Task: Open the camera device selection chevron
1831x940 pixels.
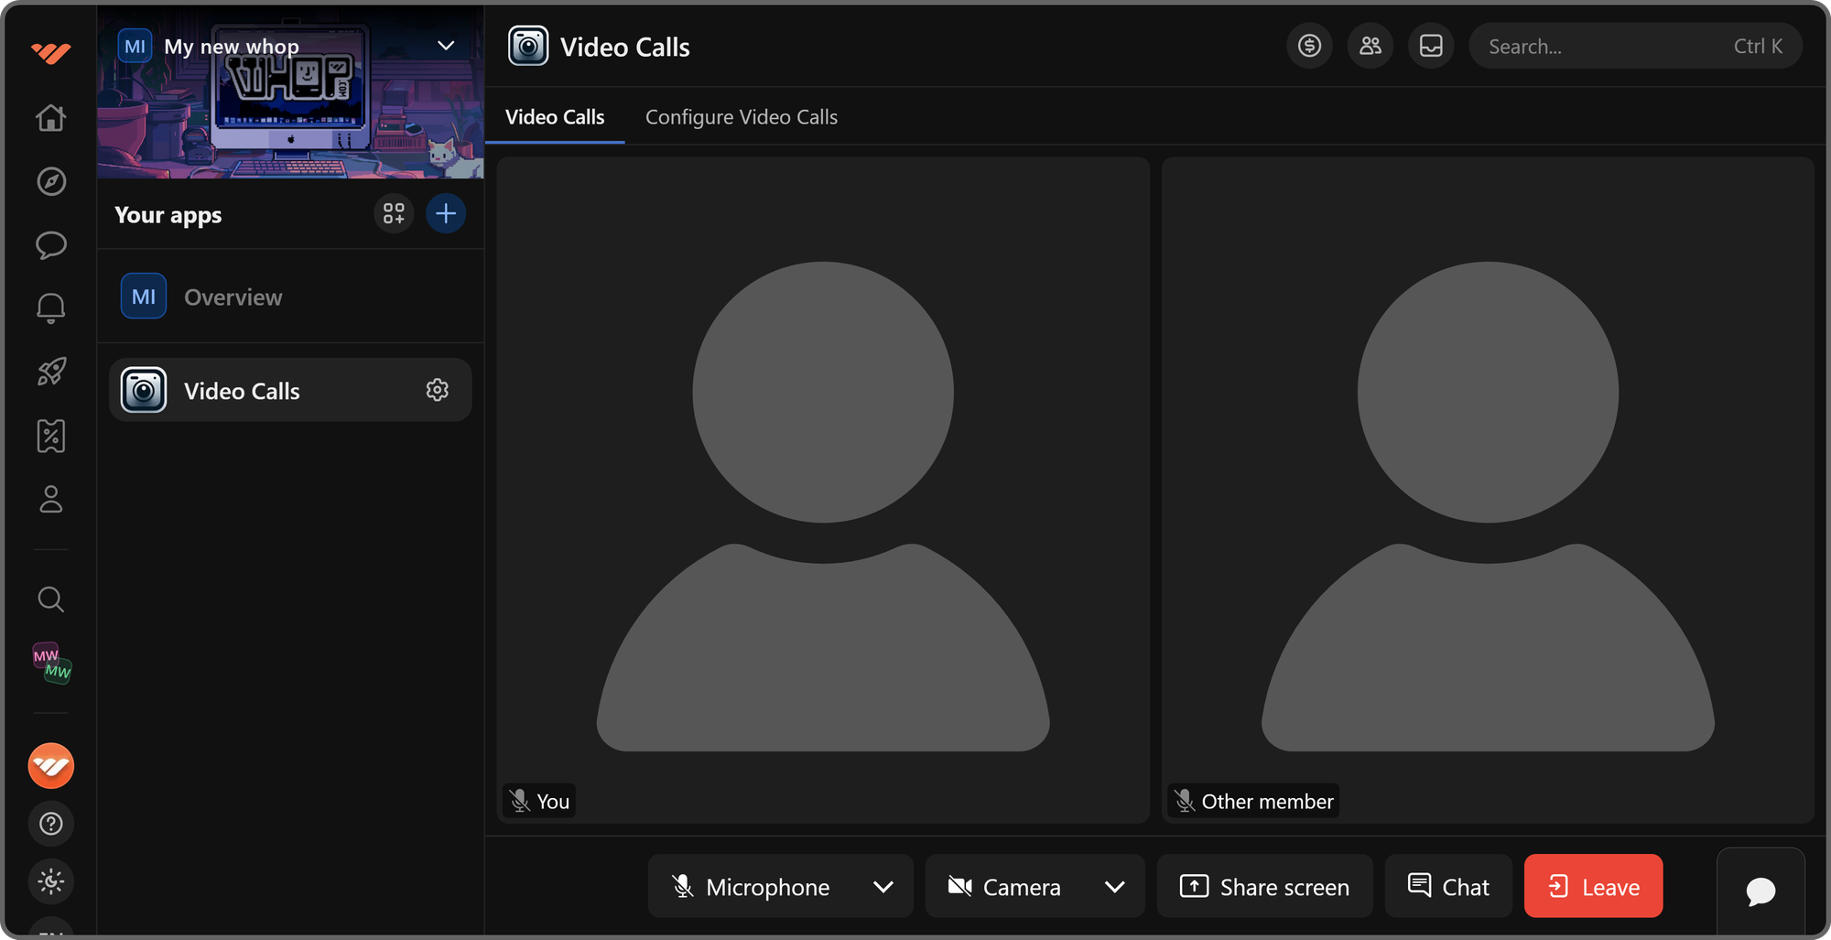Action: 1115,886
